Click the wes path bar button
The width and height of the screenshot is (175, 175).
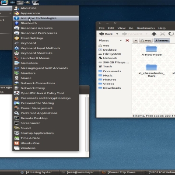coord(146,40)
